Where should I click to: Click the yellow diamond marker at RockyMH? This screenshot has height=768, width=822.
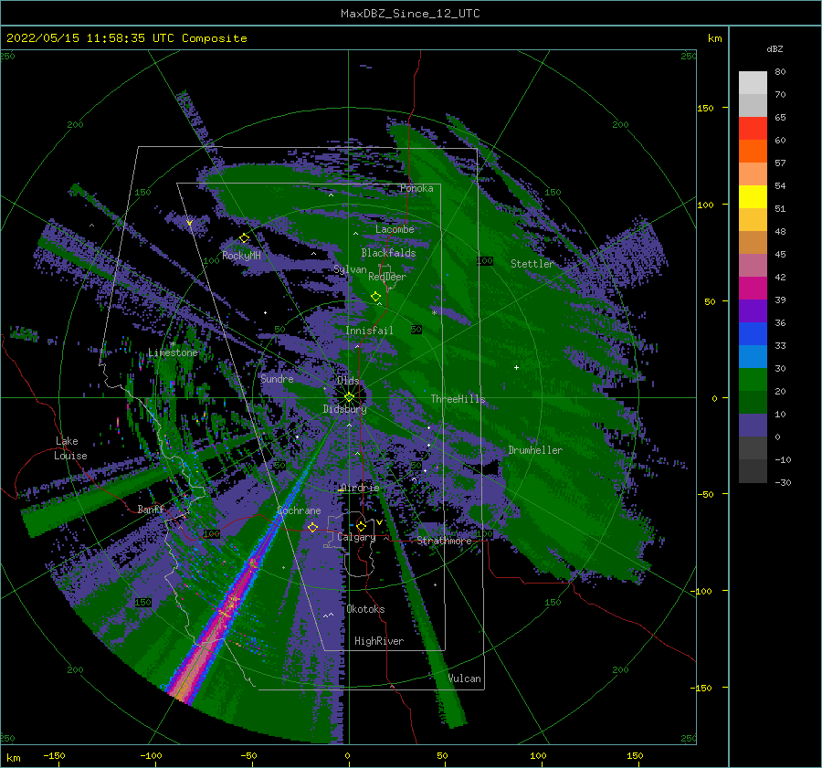[244, 238]
